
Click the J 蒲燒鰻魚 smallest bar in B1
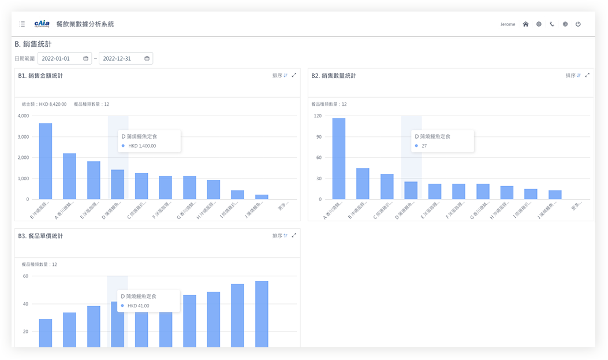coord(262,197)
